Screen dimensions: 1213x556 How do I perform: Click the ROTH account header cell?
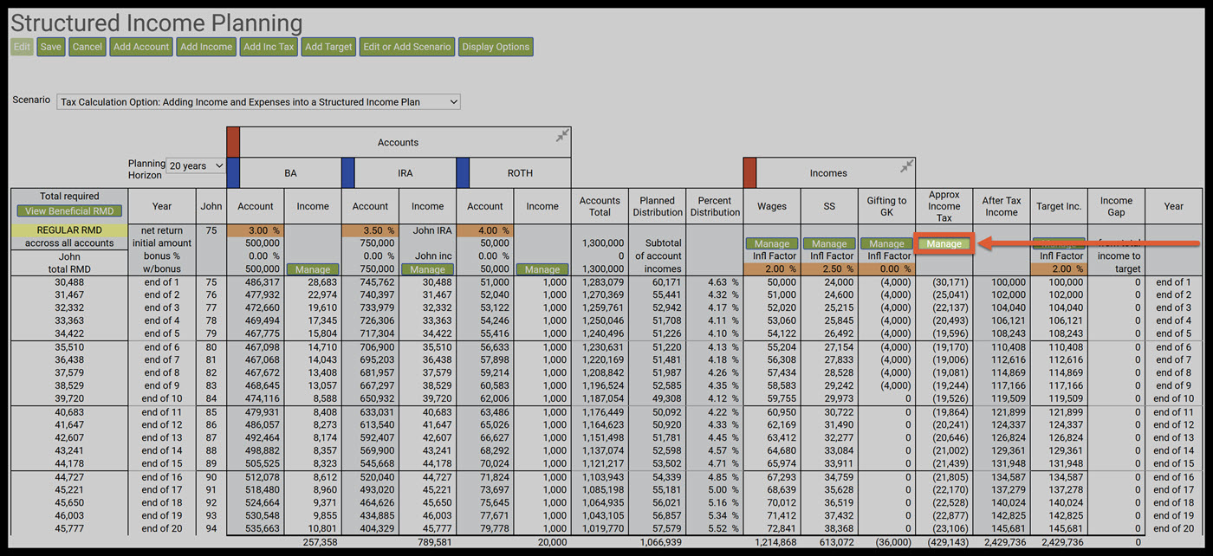tap(520, 172)
